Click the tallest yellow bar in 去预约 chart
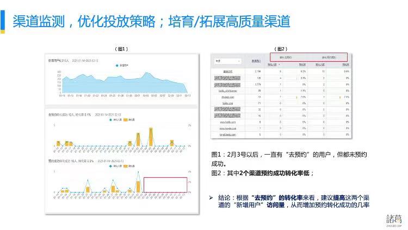 point(151,137)
